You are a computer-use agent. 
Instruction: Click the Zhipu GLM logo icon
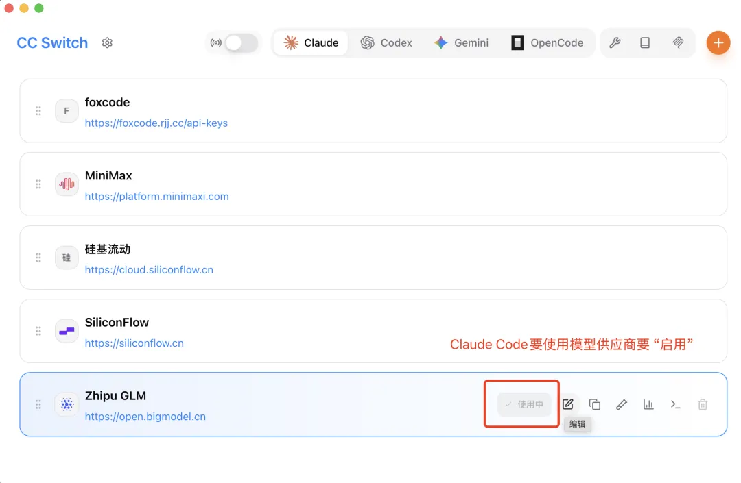point(67,404)
